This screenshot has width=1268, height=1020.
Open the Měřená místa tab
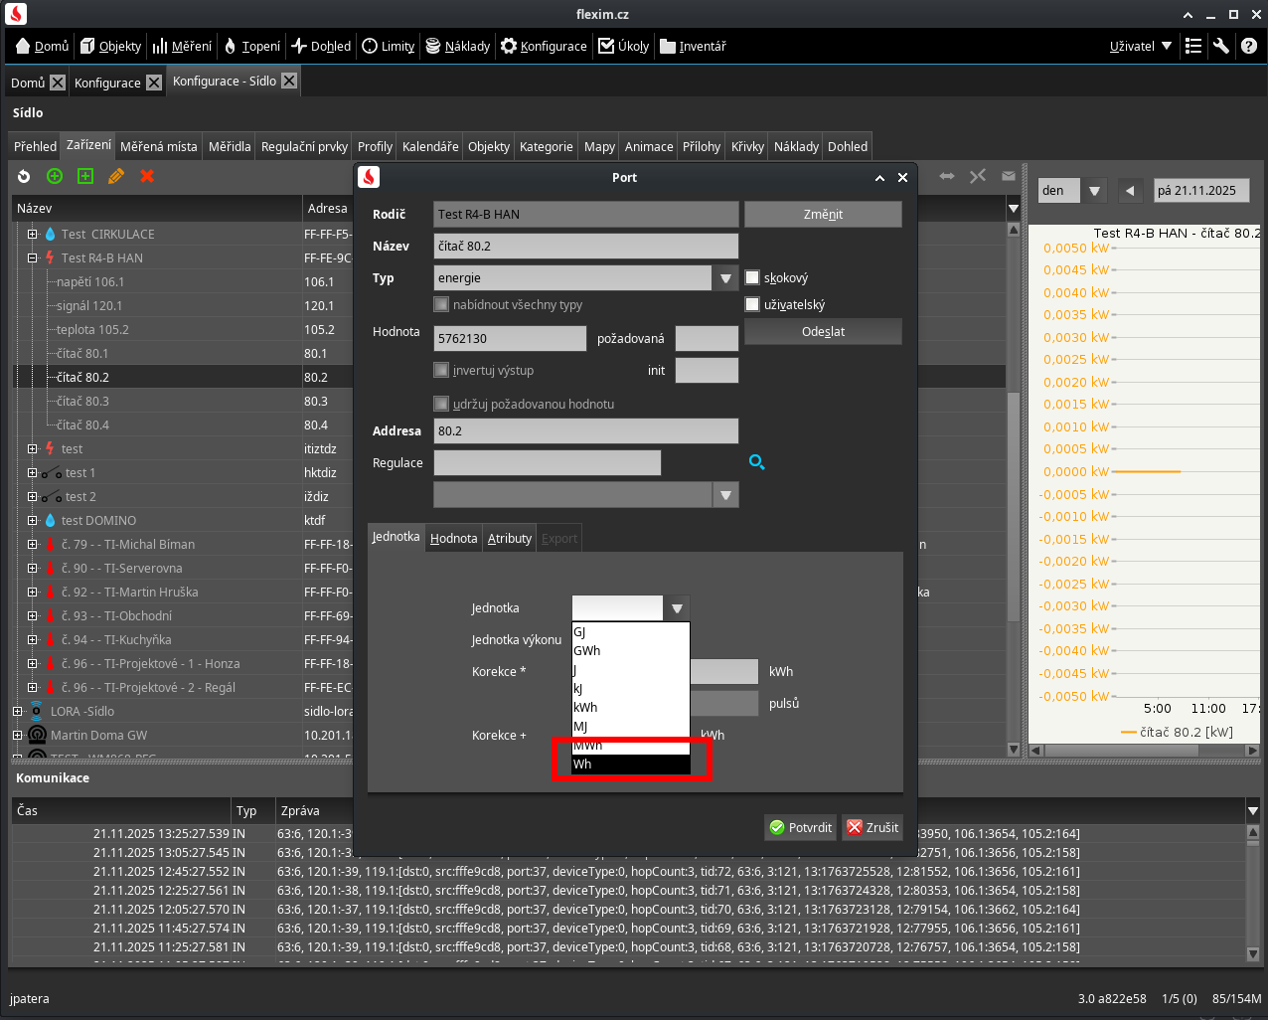coord(159,146)
